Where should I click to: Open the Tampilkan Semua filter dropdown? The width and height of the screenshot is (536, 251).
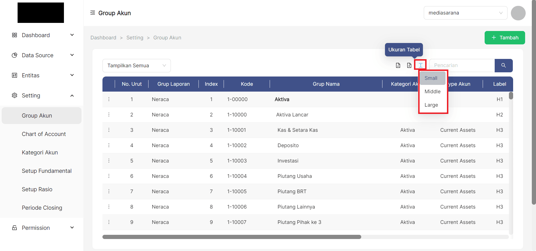137,66
